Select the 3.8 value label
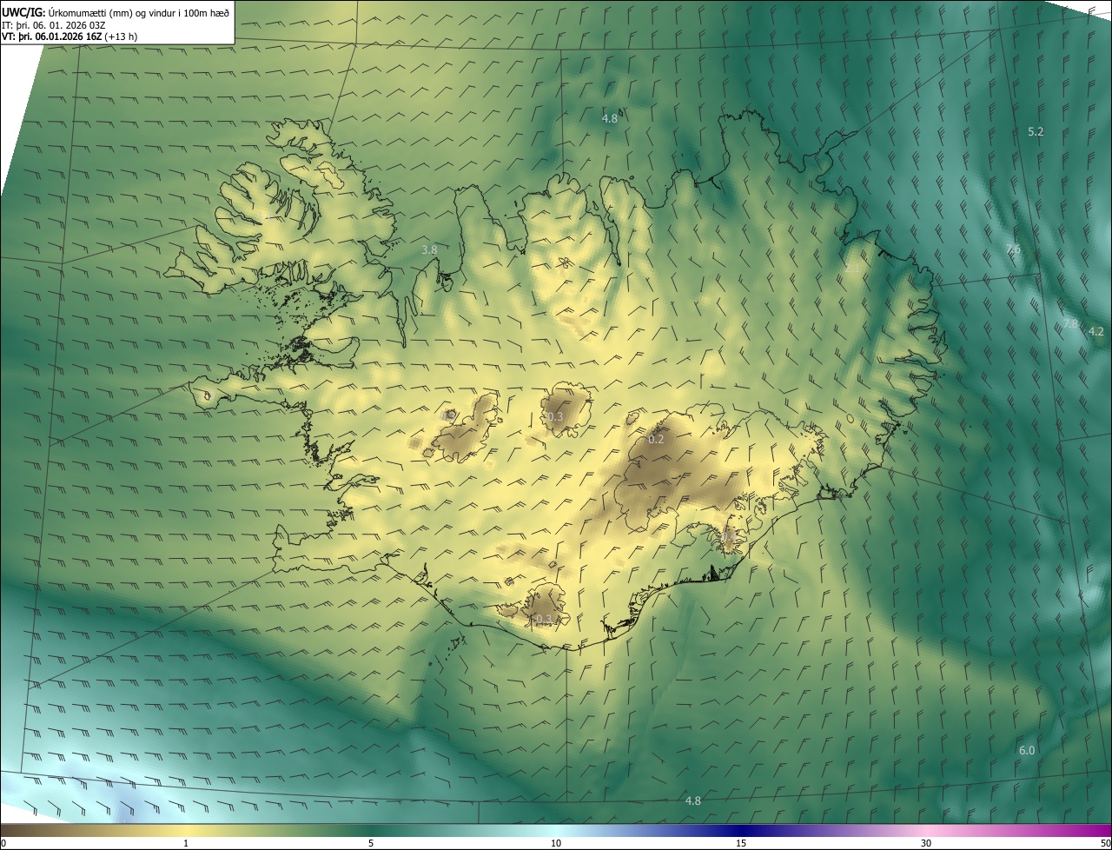Image resolution: width=1112 pixels, height=850 pixels. (429, 250)
